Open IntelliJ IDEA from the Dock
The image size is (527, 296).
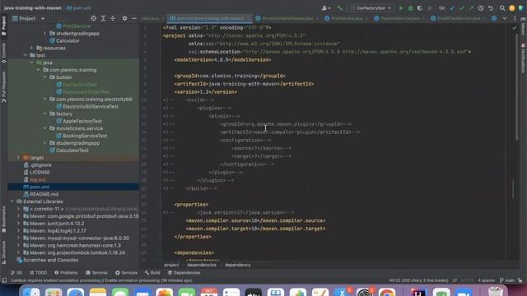click(x=419, y=293)
